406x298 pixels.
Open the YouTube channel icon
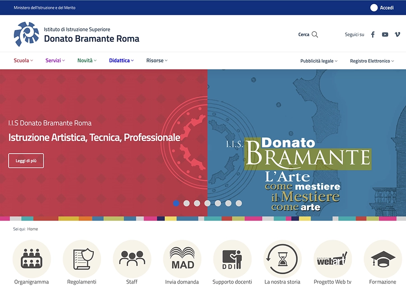[x=385, y=34]
